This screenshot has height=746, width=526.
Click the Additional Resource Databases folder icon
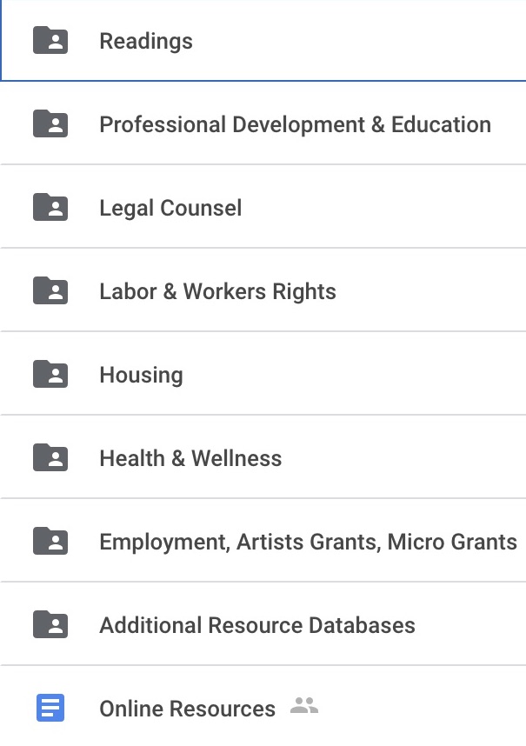click(x=50, y=624)
